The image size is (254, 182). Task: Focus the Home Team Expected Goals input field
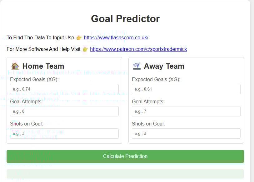[x=64, y=89]
